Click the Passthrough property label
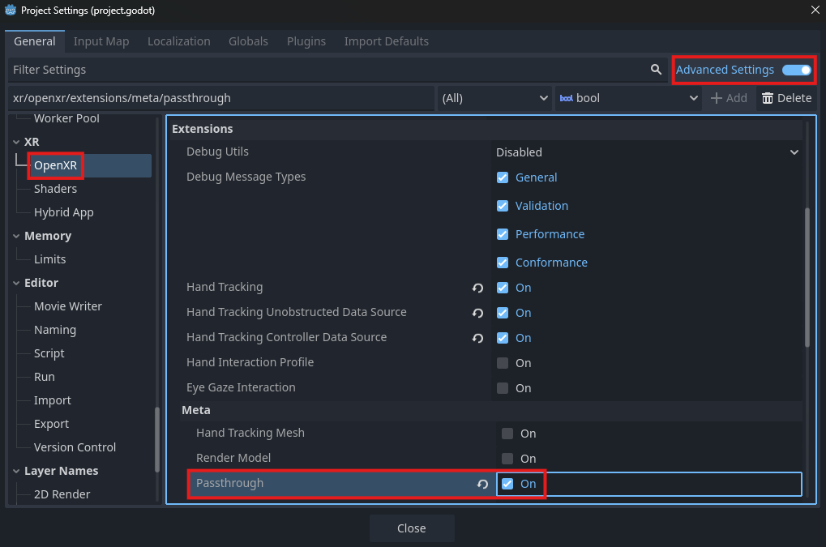The width and height of the screenshot is (826, 547). [x=229, y=483]
